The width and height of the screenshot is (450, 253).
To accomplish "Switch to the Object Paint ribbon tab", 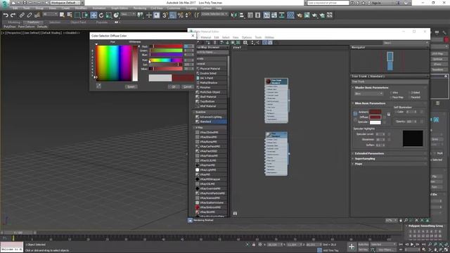I will pyautogui.click(x=78, y=22).
